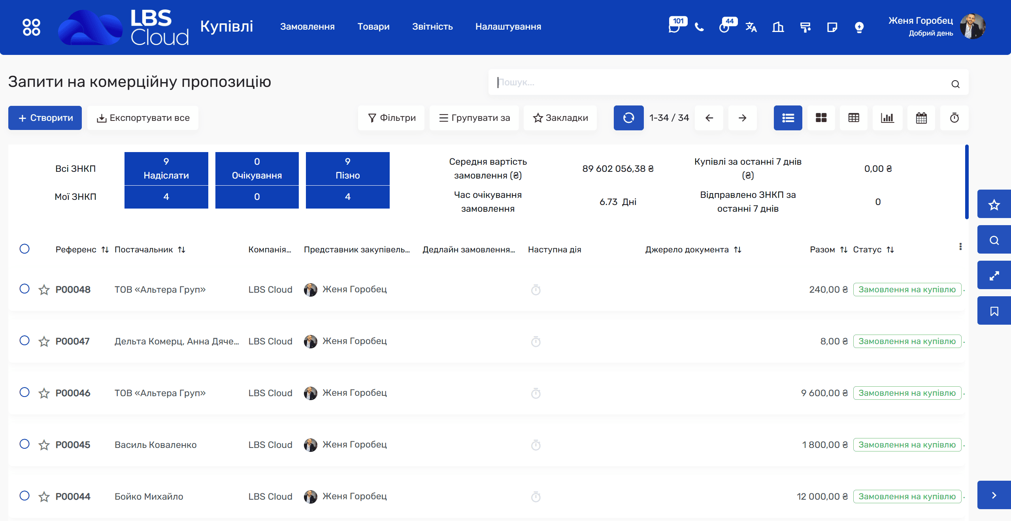Switch to graph chart view
Viewport: 1011px width, 521px height.
[887, 118]
